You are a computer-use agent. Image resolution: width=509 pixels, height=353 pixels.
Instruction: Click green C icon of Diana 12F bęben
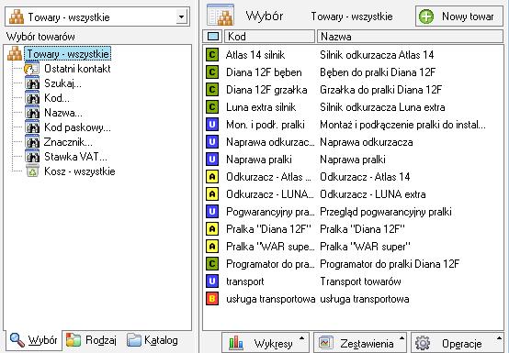[212, 72]
